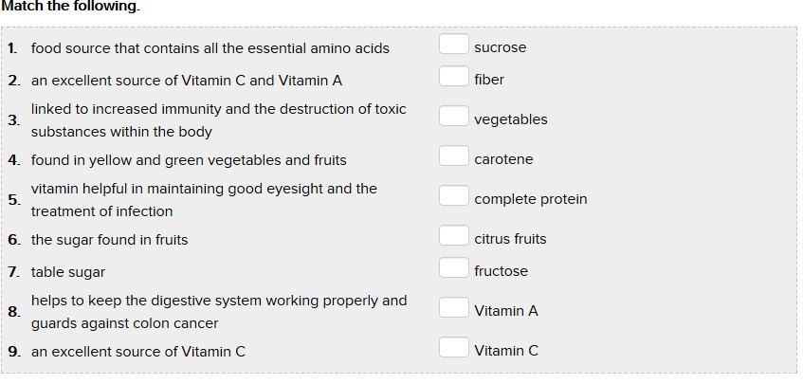Click the box beside vegetables
Viewport: 803px width, 384px height.
coord(453,118)
